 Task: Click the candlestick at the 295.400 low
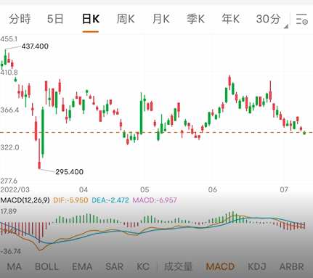(39, 154)
